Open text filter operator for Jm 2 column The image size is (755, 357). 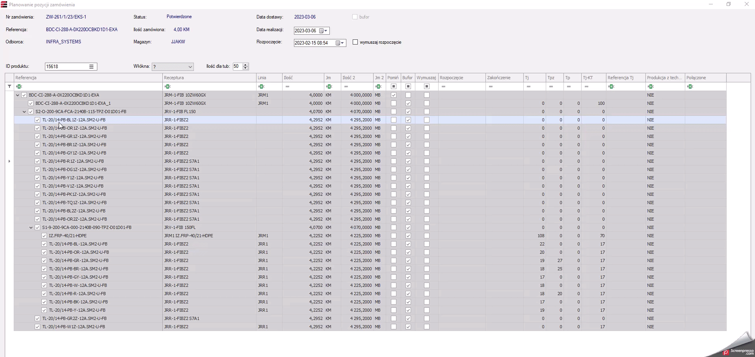pos(378,86)
